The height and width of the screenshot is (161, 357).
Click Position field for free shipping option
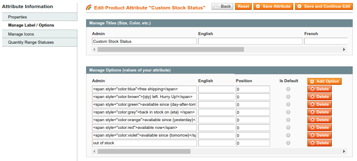pyautogui.click(x=253, y=89)
